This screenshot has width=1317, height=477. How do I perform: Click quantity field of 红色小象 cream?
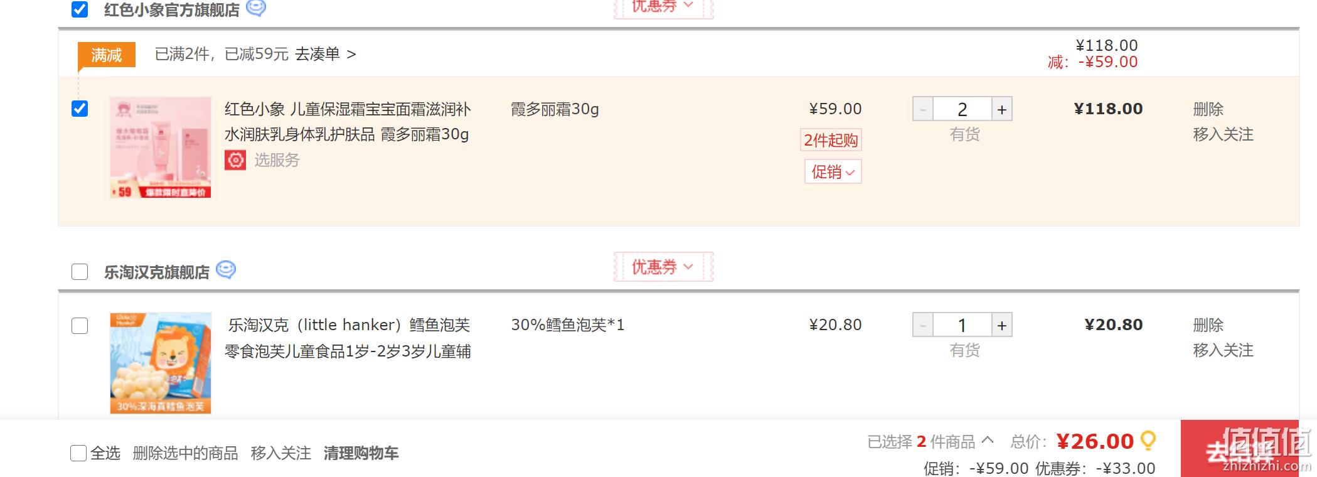point(962,109)
